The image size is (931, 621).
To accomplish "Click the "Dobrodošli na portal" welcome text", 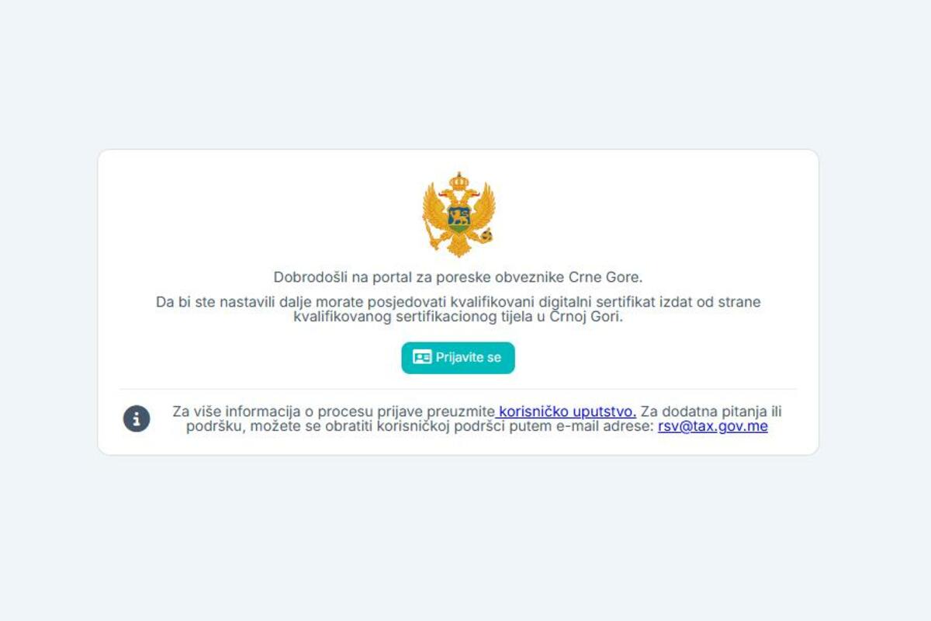I will 459,277.
